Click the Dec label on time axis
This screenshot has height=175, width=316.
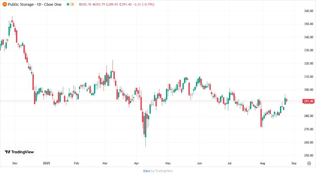tap(15, 163)
